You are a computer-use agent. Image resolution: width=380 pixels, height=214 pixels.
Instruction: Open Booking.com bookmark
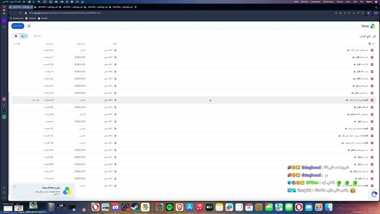click(17, 18)
